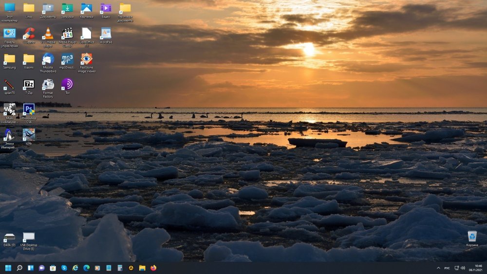Launch LibreOffice 7.1 shortcut
Viewport: 487px width, 274px height.
pos(87,37)
